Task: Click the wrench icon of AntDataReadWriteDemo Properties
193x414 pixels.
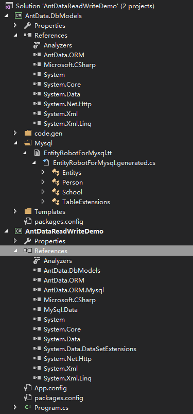Action: (28, 241)
